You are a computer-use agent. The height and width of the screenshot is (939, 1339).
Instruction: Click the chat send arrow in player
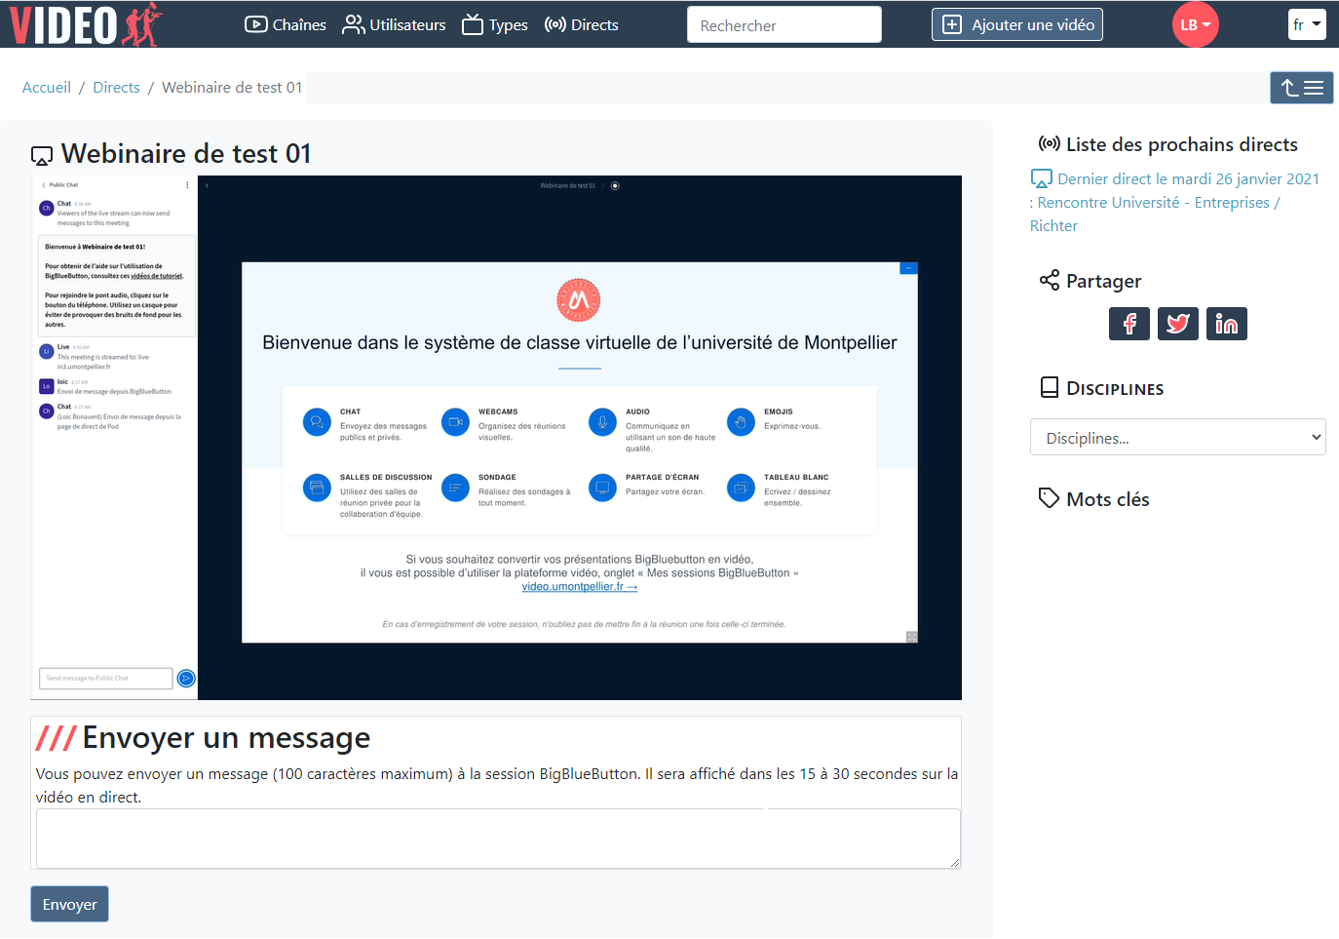click(x=186, y=679)
